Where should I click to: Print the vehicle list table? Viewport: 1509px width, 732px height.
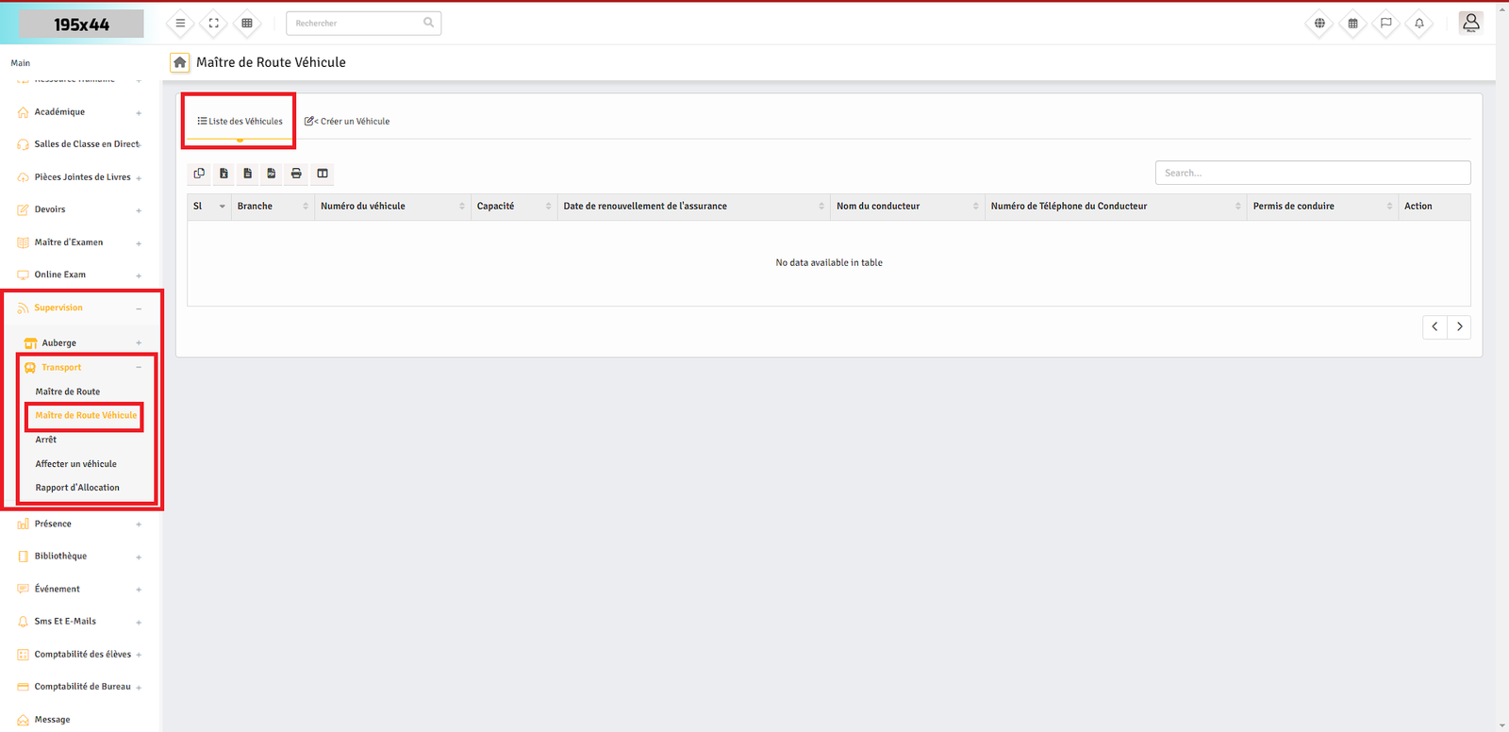click(296, 174)
